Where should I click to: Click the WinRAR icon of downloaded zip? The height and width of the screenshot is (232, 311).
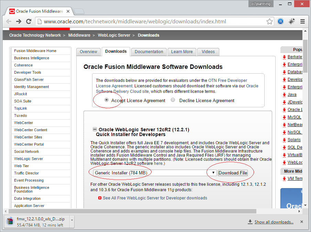coord(10,221)
